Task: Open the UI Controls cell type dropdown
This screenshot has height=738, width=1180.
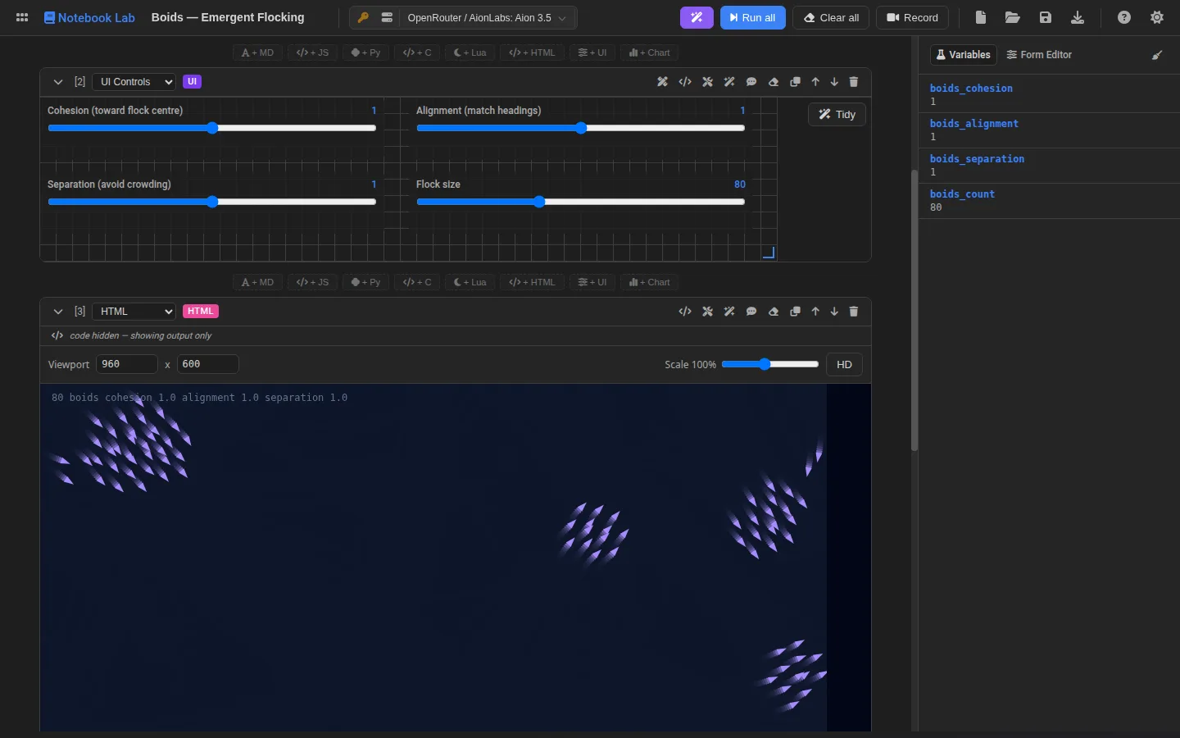Action: click(134, 82)
